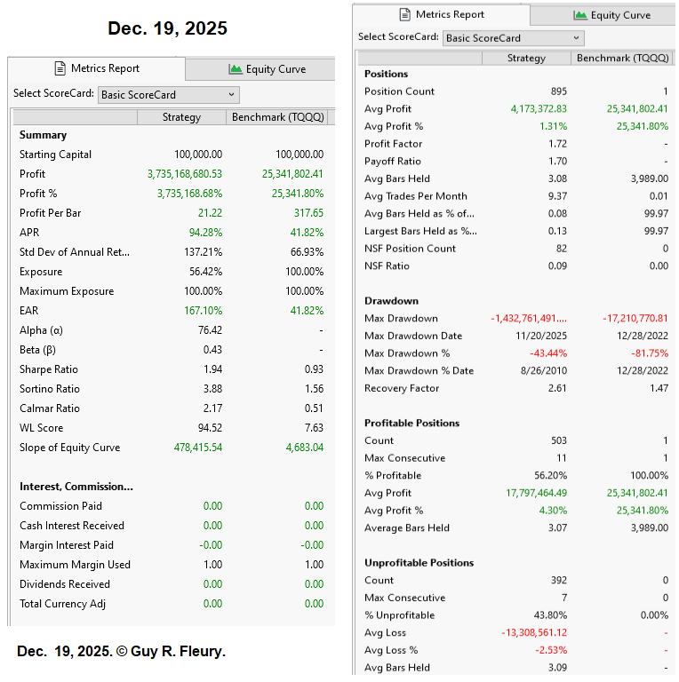Click the Drawdown section heading
Viewport: 679px width, 682px height.
coord(391,301)
